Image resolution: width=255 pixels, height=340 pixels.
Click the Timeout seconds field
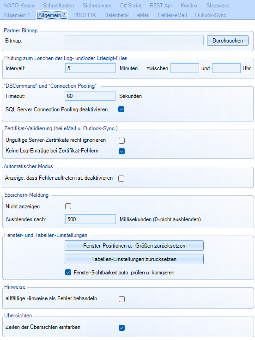pos(90,96)
